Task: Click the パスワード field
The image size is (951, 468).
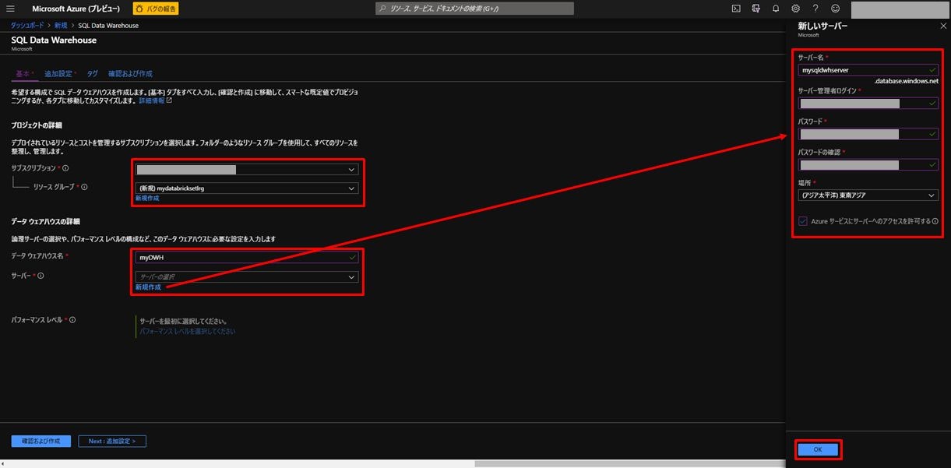Action: coord(868,134)
